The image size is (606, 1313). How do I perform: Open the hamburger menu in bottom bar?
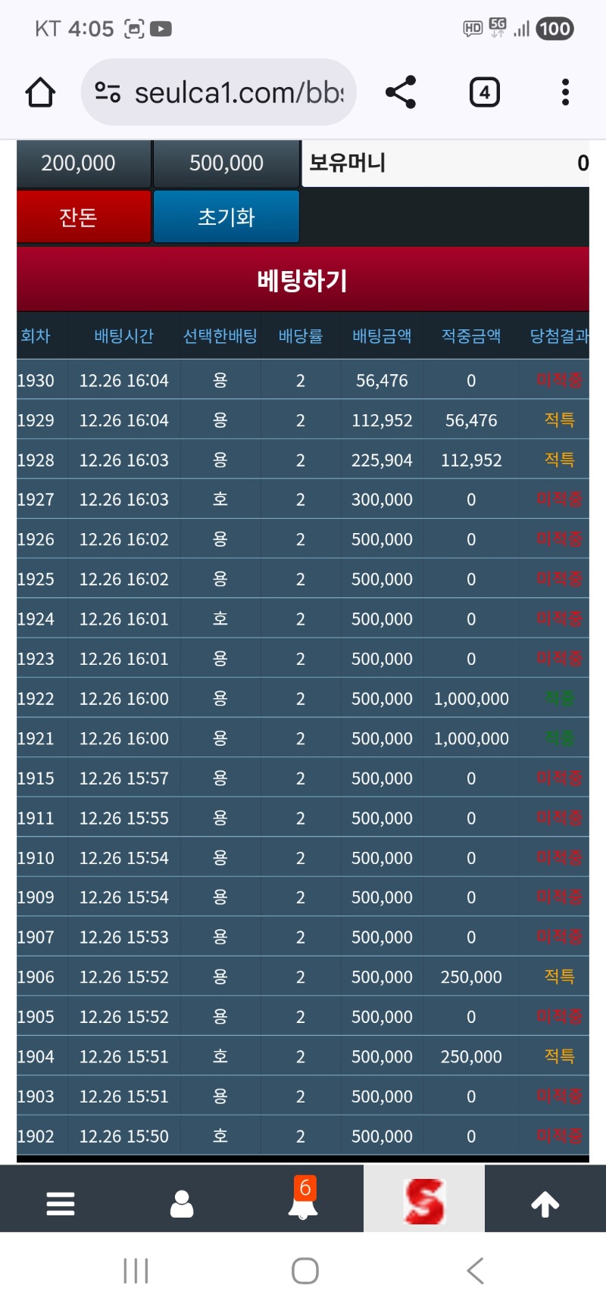pos(61,1202)
